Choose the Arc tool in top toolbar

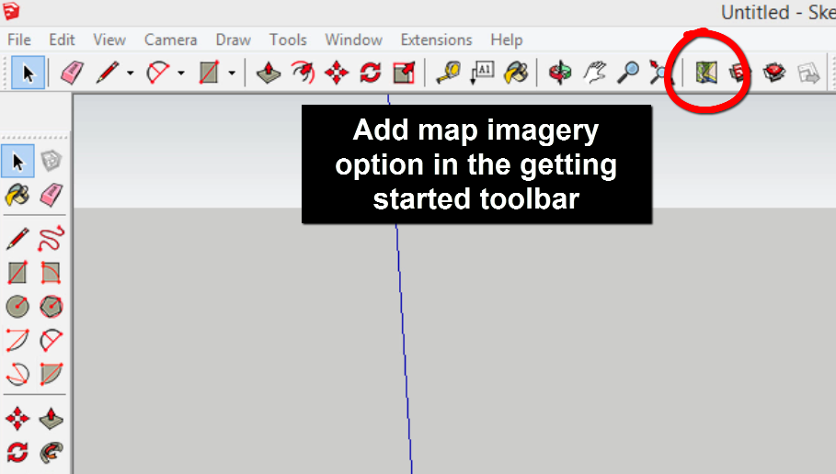click(x=158, y=73)
